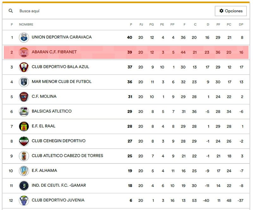
Task: Sort by the NOMBRE column header
Action: [x=26, y=24]
